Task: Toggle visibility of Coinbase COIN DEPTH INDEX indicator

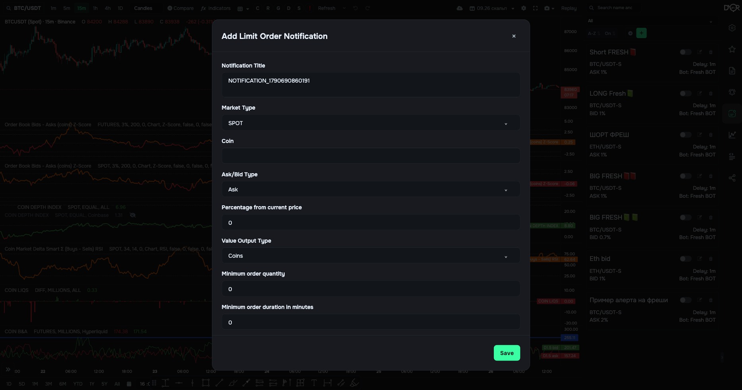Action: 133,215
